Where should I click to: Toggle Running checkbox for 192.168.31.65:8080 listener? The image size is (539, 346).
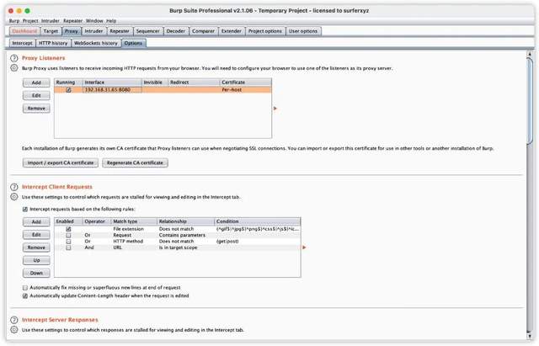tap(68, 90)
